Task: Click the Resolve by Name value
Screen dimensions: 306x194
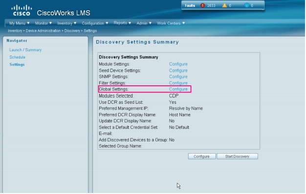Action: [186, 108]
